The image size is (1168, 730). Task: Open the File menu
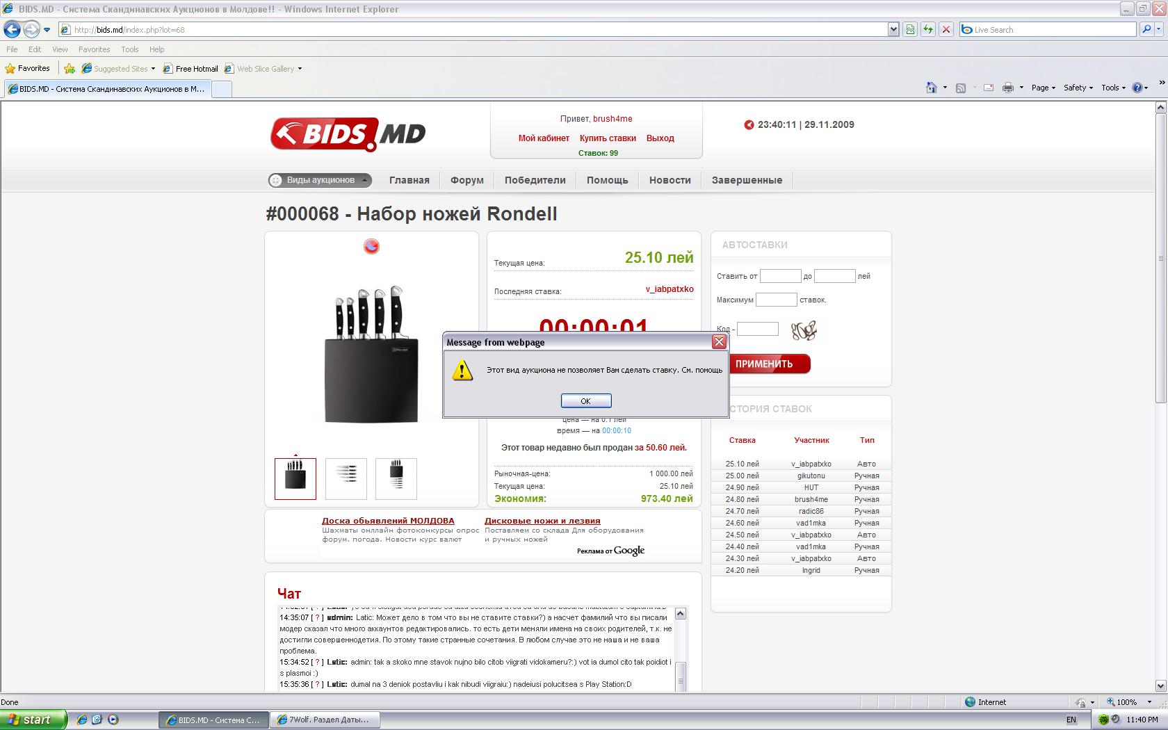tap(12, 49)
